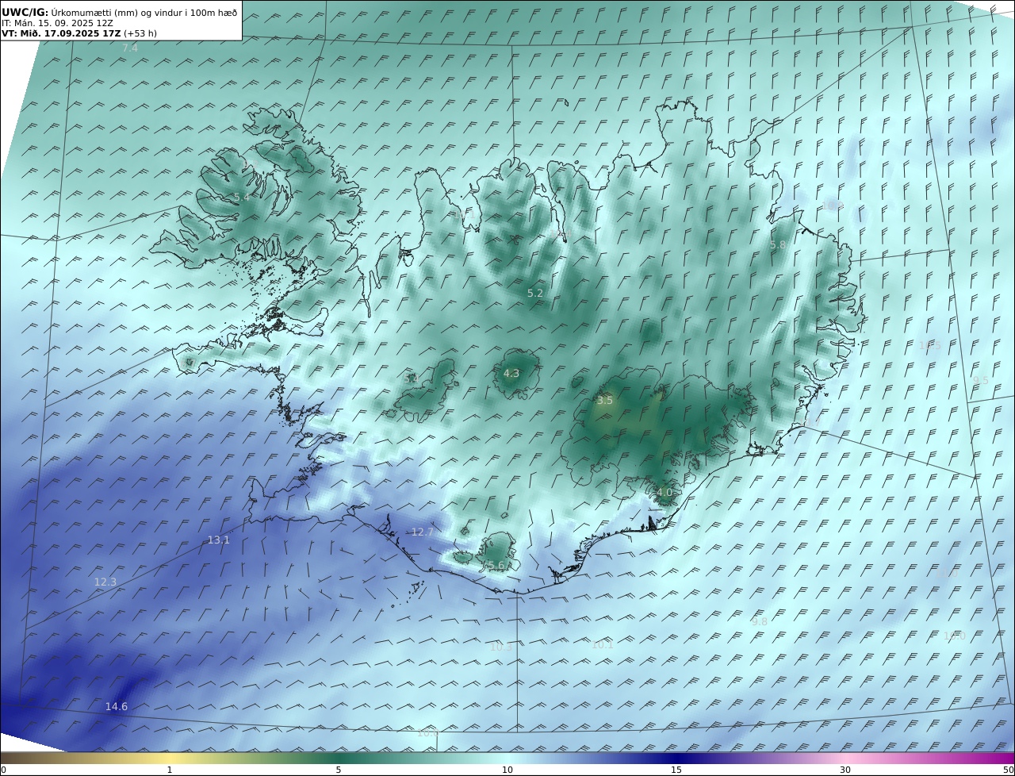Select the 14.6 value in the dark blue area
1015x776 pixels.
coord(117,707)
